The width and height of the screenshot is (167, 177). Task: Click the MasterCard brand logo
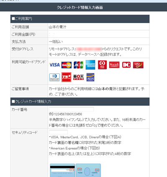click(66, 65)
